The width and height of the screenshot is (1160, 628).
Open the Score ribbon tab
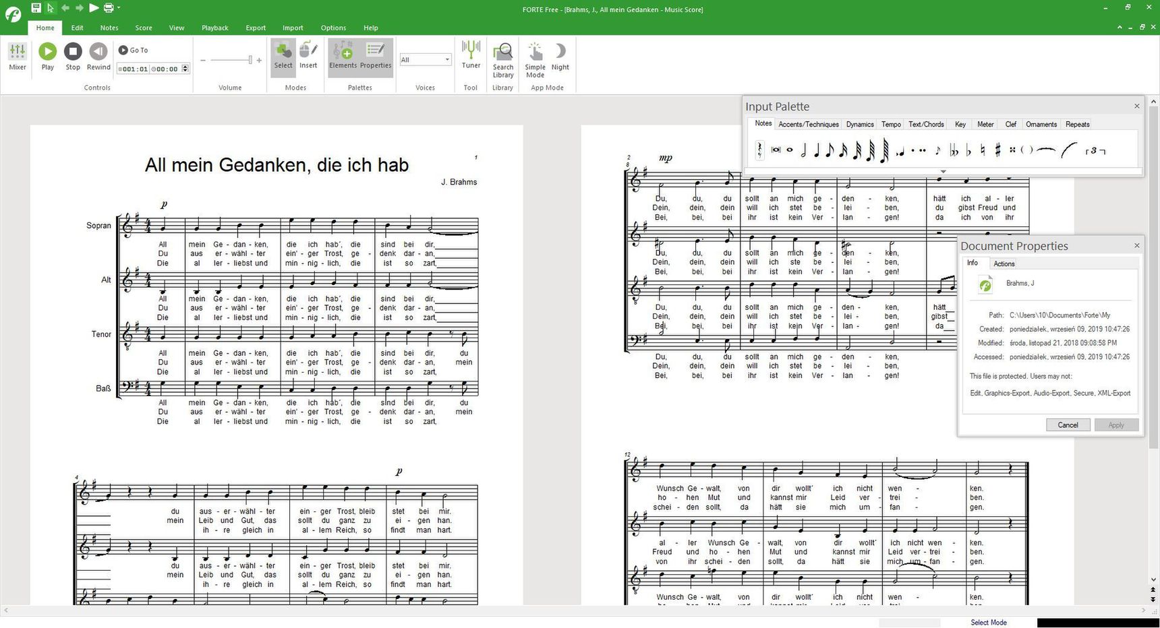(x=144, y=28)
